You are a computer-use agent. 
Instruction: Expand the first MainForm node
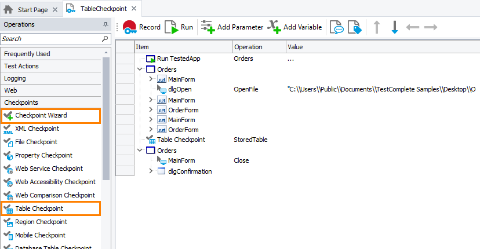click(151, 79)
